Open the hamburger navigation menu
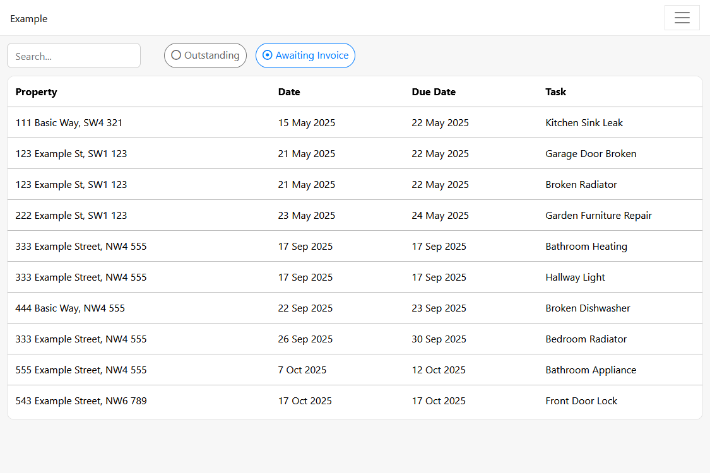Viewport: 710px width, 473px height. tap(682, 18)
